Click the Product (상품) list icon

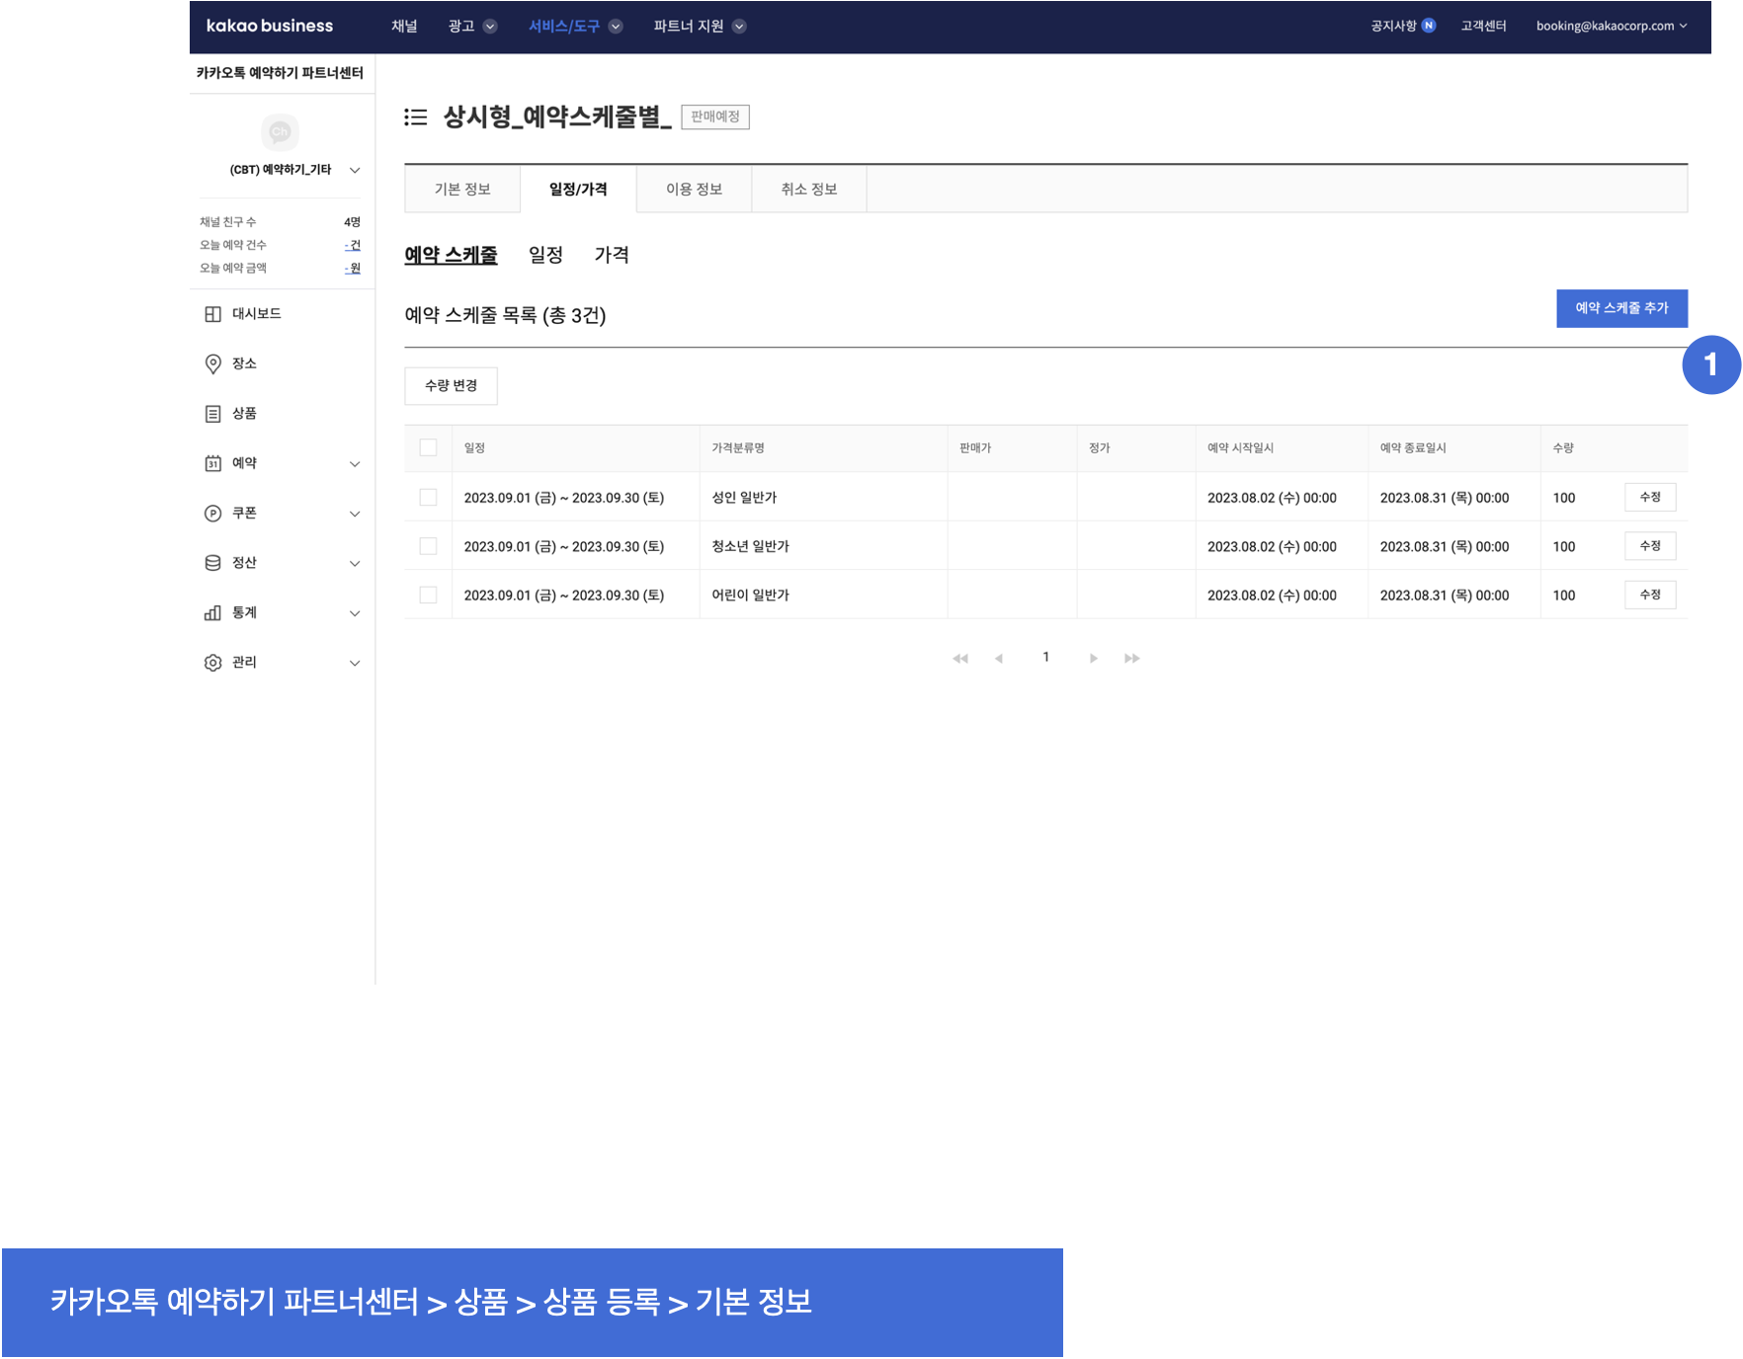pyautogui.click(x=212, y=414)
